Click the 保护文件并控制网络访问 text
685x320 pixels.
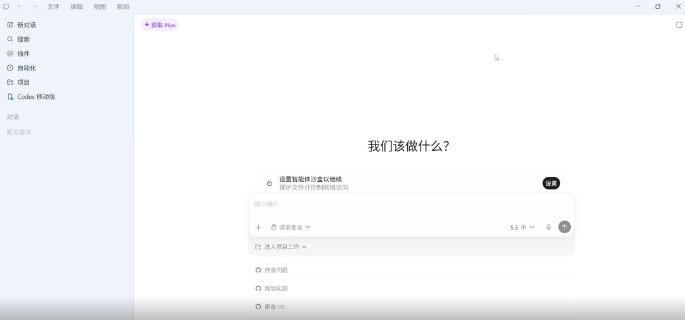(x=314, y=188)
